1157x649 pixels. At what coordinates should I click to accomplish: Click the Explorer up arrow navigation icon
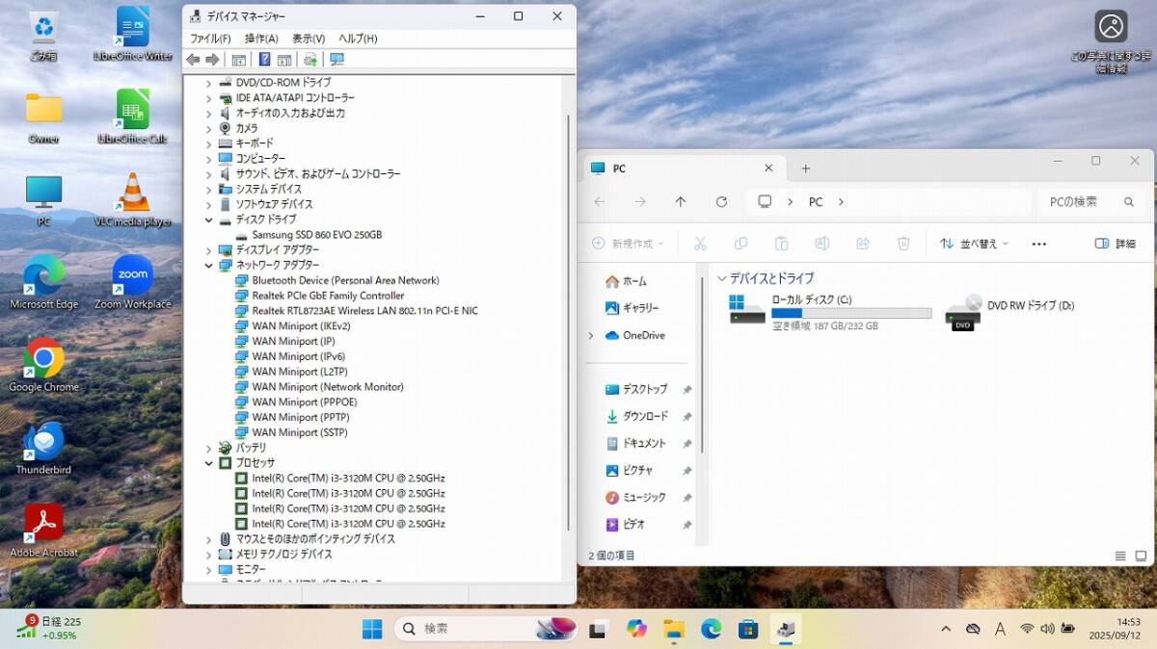pyautogui.click(x=681, y=202)
